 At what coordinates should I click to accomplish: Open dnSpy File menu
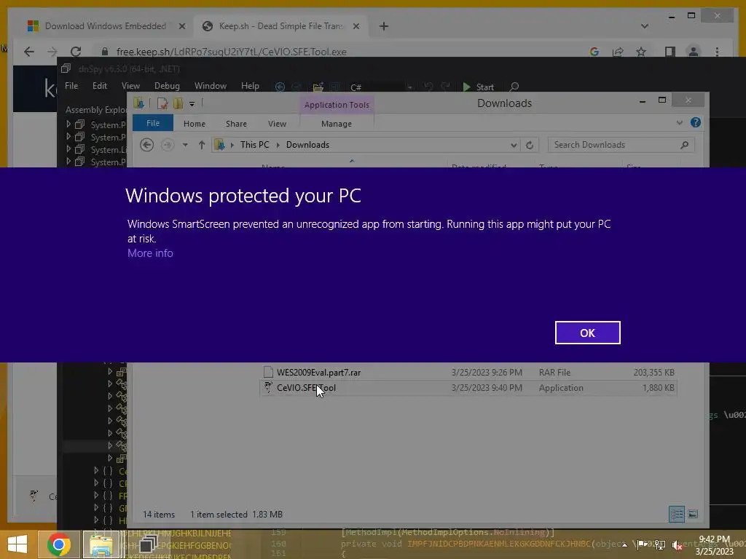pyautogui.click(x=71, y=86)
